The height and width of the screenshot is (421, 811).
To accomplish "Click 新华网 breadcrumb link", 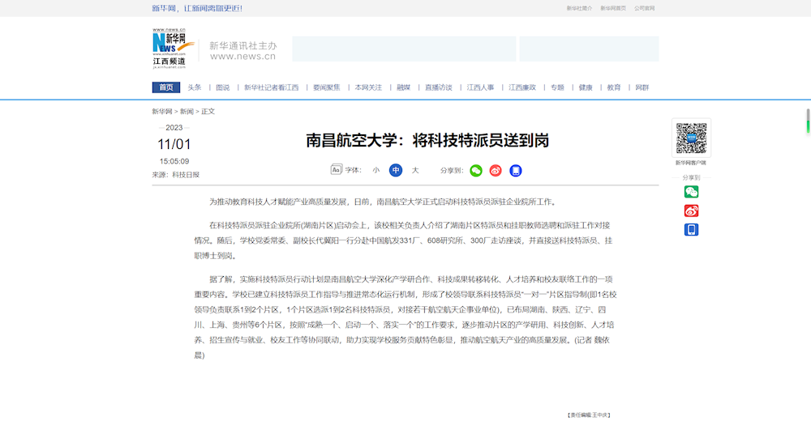I will coord(162,112).
